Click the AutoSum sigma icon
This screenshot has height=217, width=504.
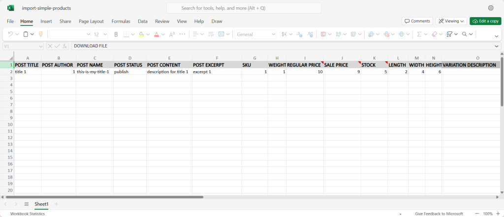click(x=419, y=34)
